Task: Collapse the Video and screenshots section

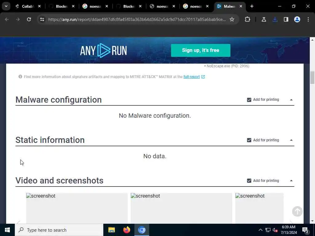Action: [291, 181]
